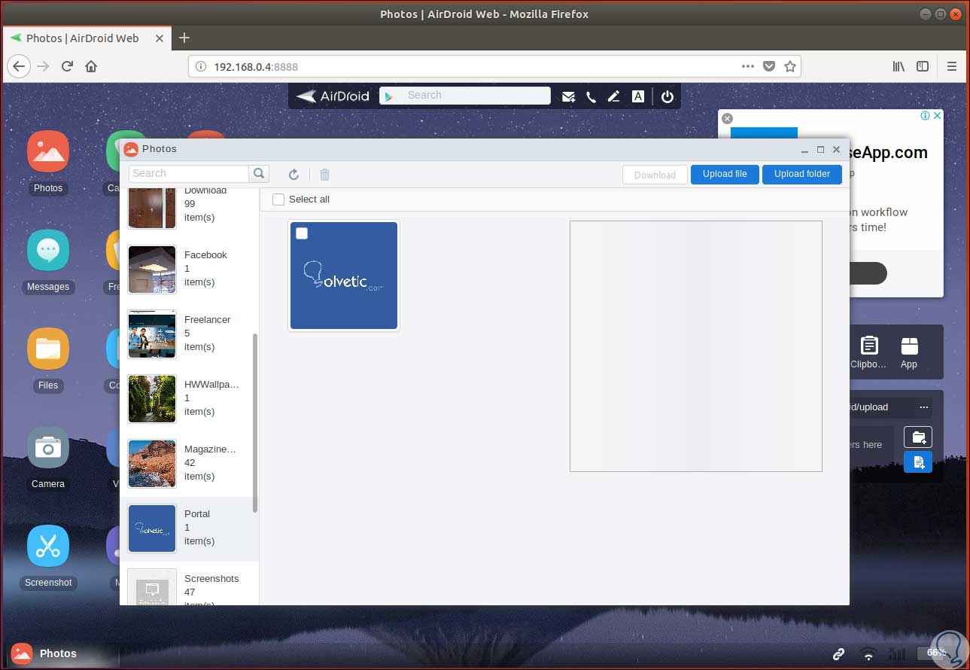Open the Magazine... album
The height and width of the screenshot is (670, 970).
189,463
